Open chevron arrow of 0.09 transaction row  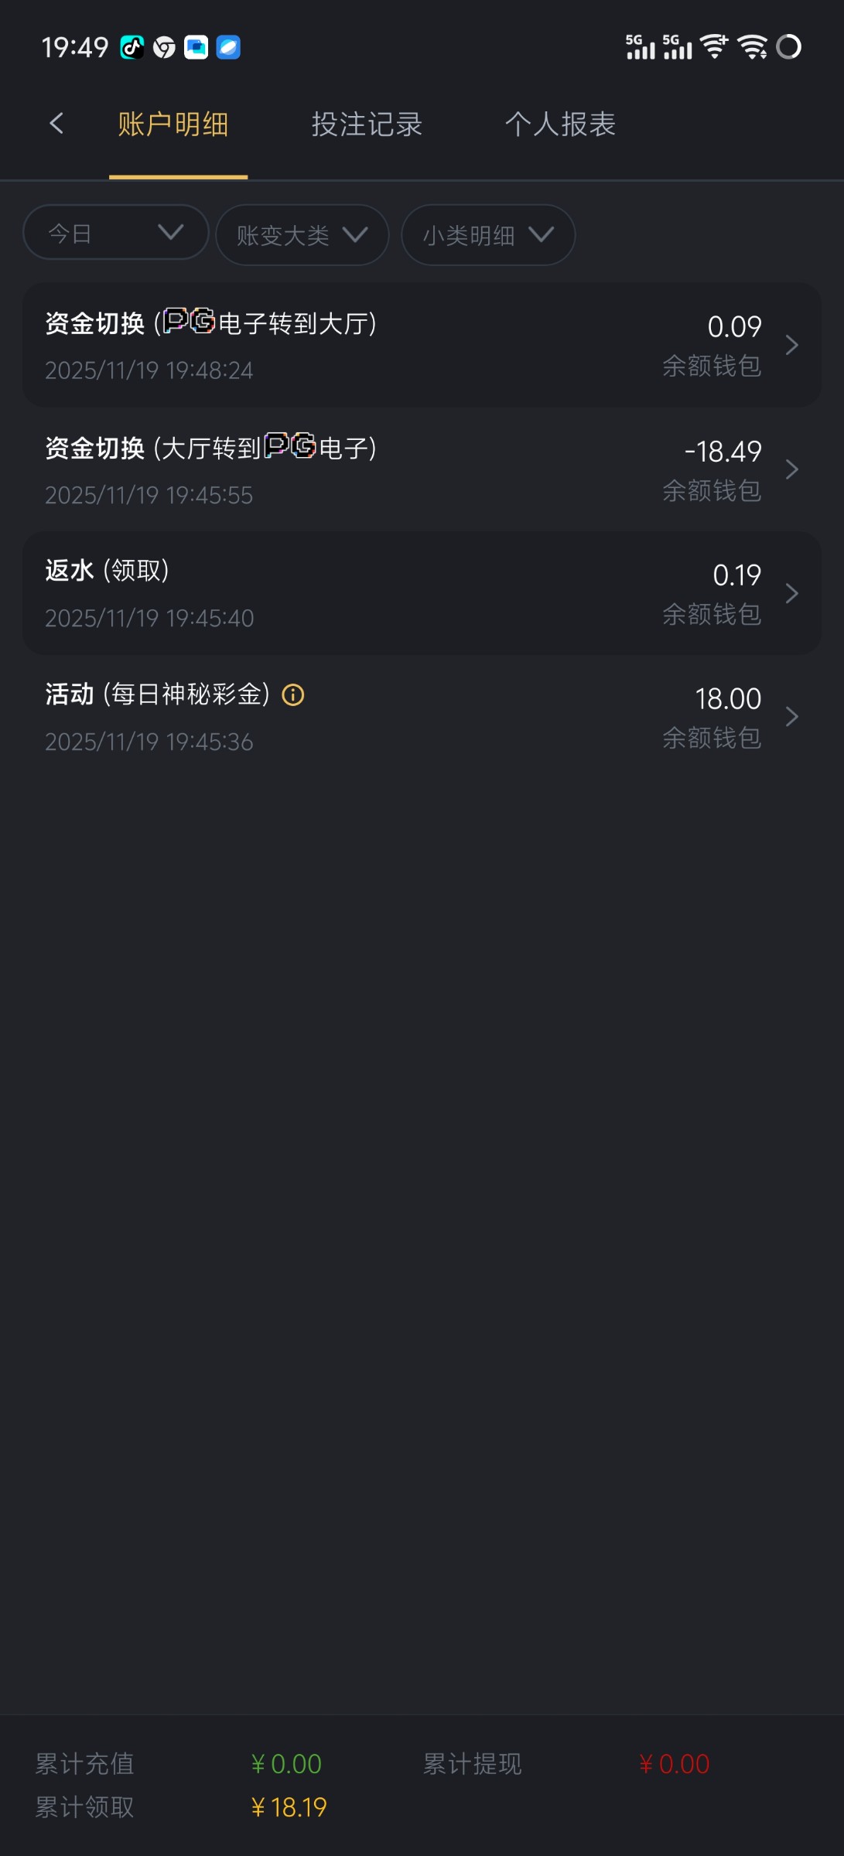pos(791,345)
